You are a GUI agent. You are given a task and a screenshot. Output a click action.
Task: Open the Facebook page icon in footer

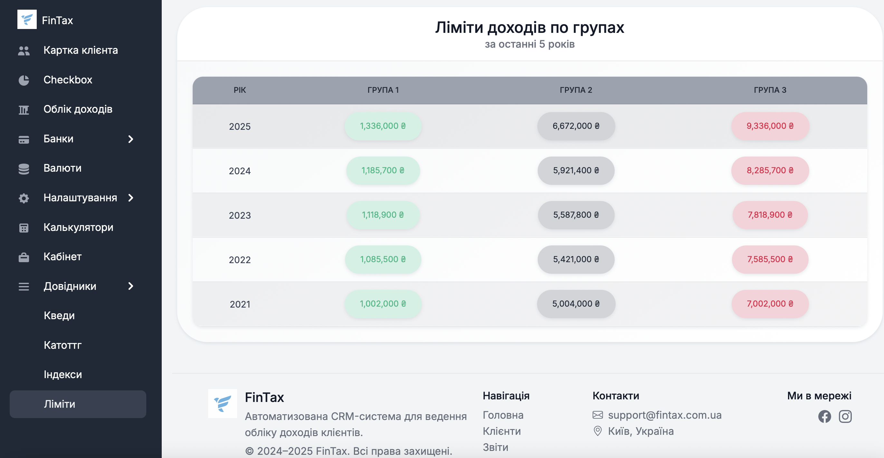824,416
